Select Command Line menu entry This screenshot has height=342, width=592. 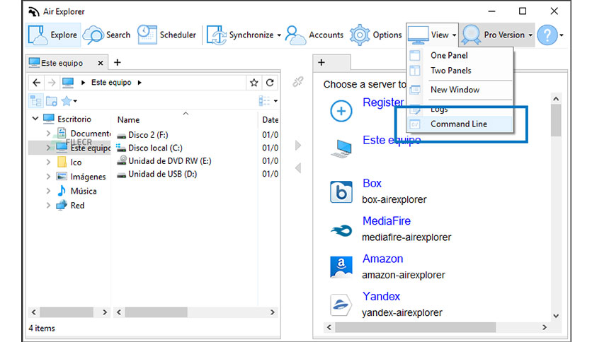click(460, 124)
